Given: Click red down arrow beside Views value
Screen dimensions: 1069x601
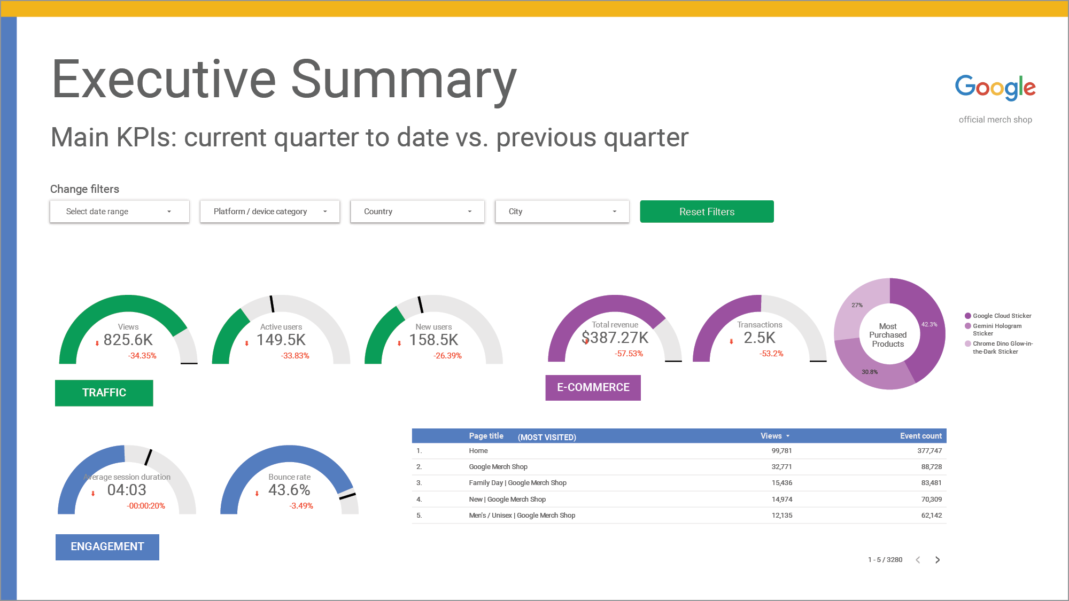Looking at the screenshot, I should [97, 344].
